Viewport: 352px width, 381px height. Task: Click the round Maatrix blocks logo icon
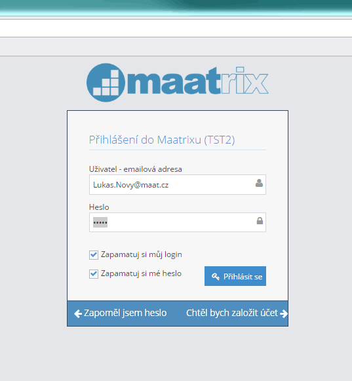[106, 83]
